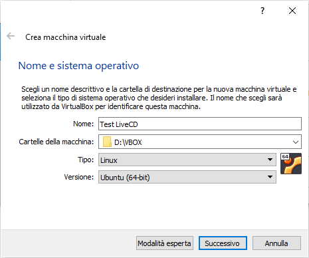Click the folder icon in Cartelle della macchina
The image size is (309, 258).
pyautogui.click(x=107, y=142)
